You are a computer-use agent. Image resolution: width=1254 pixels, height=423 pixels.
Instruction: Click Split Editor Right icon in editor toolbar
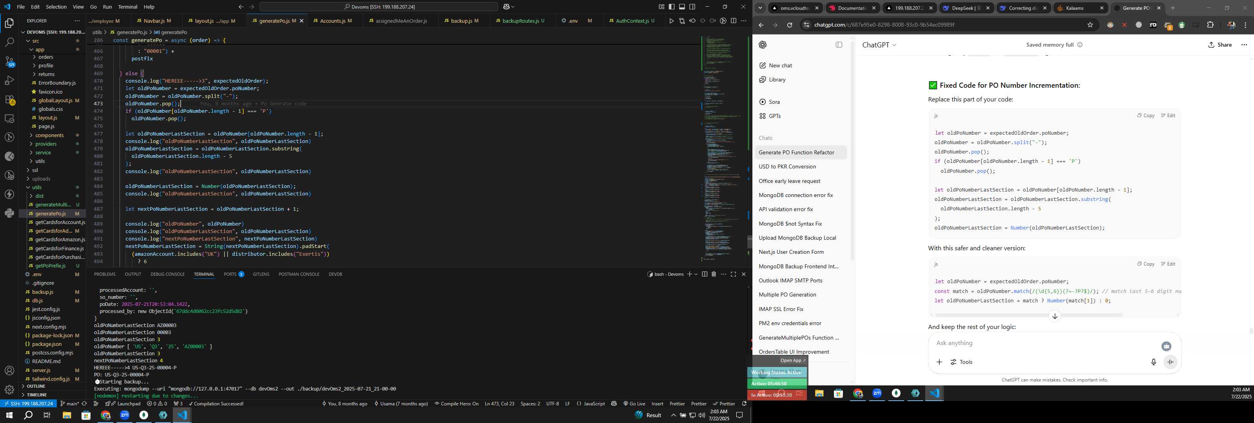(x=734, y=21)
